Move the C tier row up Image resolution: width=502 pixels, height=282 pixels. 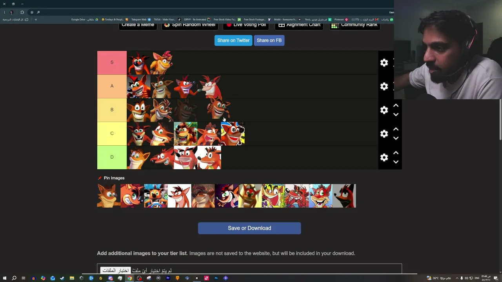(x=396, y=129)
